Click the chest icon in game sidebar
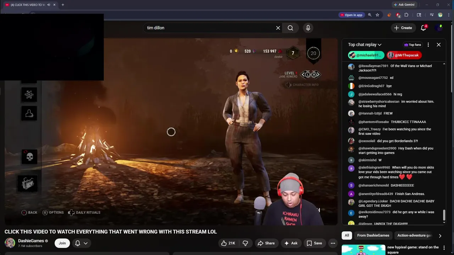This screenshot has width=454, height=255. point(28,183)
